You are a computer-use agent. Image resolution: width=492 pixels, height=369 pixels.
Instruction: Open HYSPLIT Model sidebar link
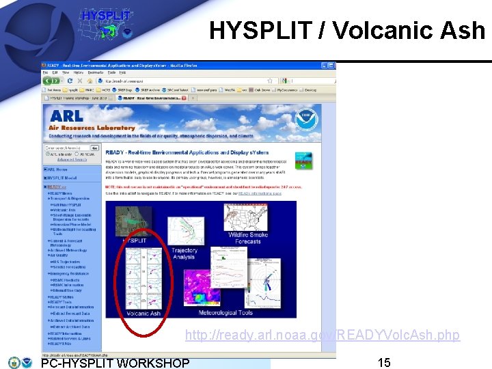[61, 178]
